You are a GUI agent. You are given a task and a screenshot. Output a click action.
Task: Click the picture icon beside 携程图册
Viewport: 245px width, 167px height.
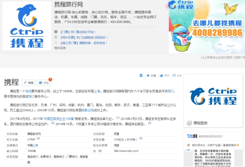point(189,123)
